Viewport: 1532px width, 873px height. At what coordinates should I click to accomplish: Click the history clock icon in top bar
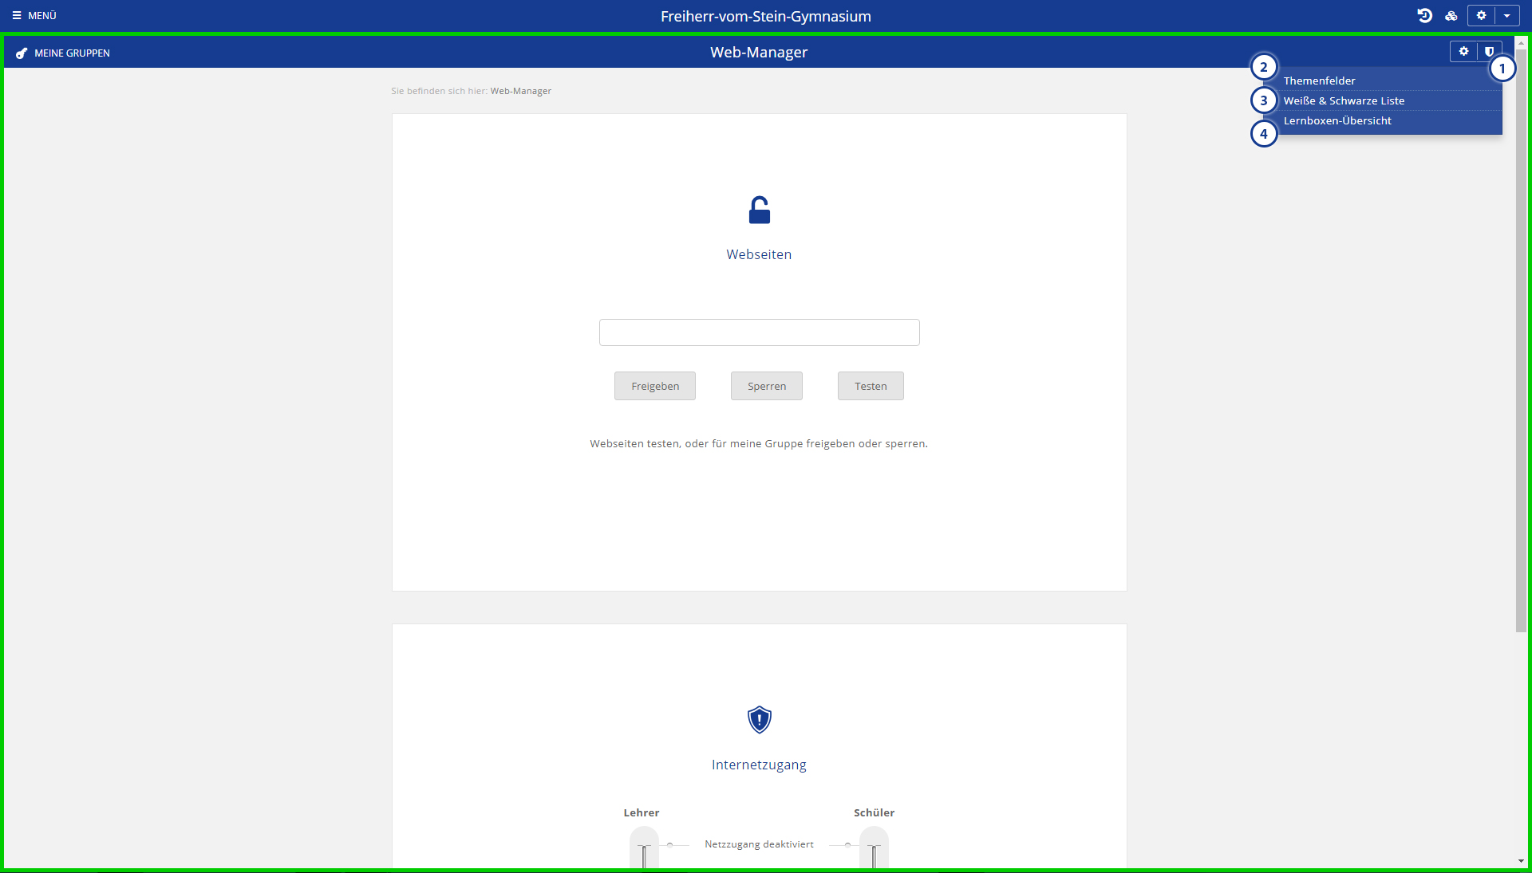tap(1424, 15)
